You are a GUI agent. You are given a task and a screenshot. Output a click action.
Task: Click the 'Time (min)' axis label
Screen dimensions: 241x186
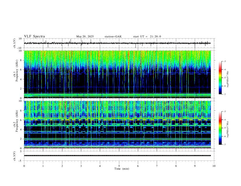click(x=122, y=169)
